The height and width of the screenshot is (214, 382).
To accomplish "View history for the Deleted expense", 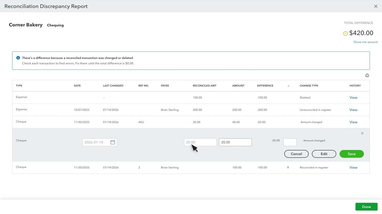I will coord(353,97).
